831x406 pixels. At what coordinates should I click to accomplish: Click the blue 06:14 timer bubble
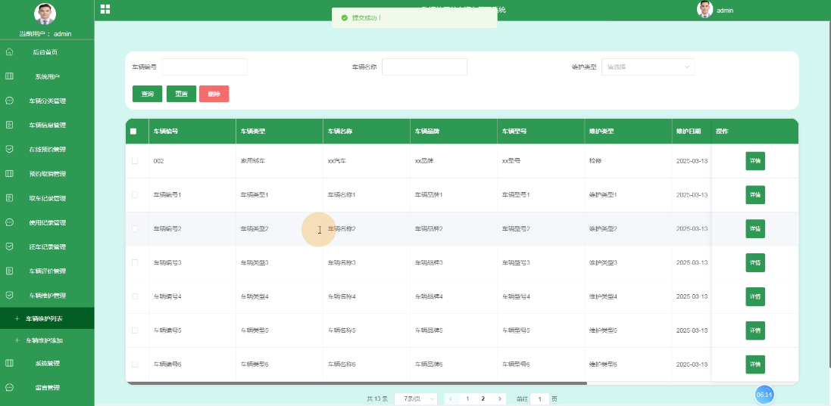click(x=764, y=395)
